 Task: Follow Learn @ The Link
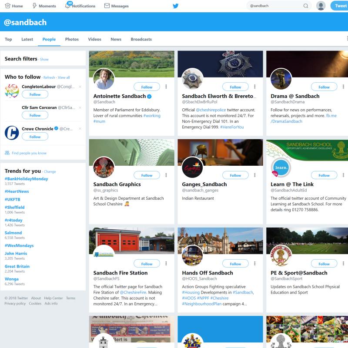click(x=324, y=175)
